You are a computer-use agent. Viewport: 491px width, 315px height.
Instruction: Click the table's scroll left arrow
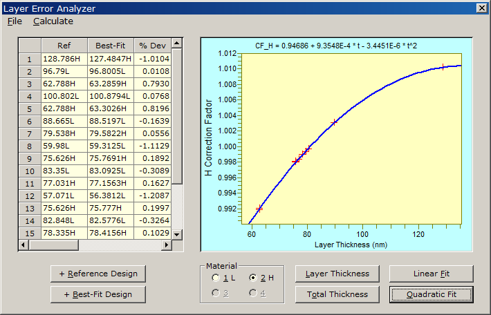coord(24,245)
